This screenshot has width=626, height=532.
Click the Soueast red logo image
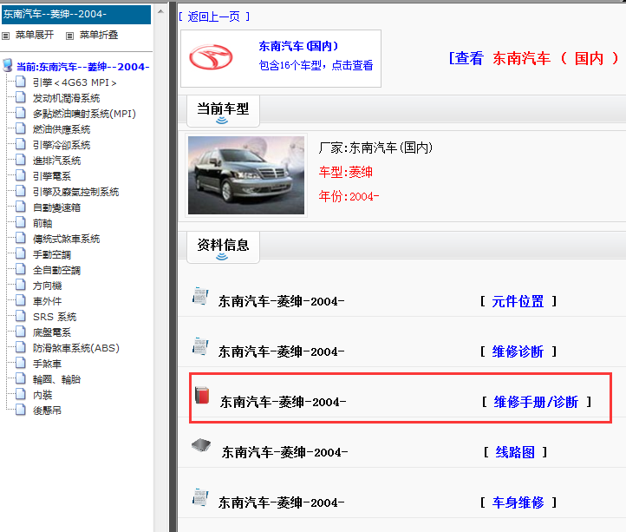[x=211, y=57]
